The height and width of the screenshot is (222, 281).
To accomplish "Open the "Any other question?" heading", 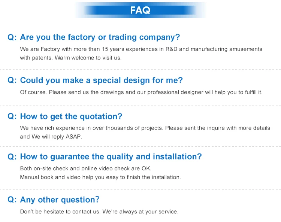I will [60, 200].
